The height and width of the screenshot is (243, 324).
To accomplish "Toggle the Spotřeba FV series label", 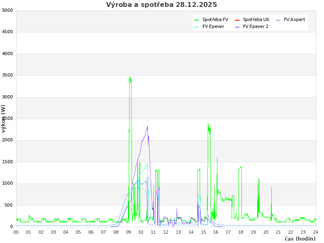I will click(x=215, y=19).
